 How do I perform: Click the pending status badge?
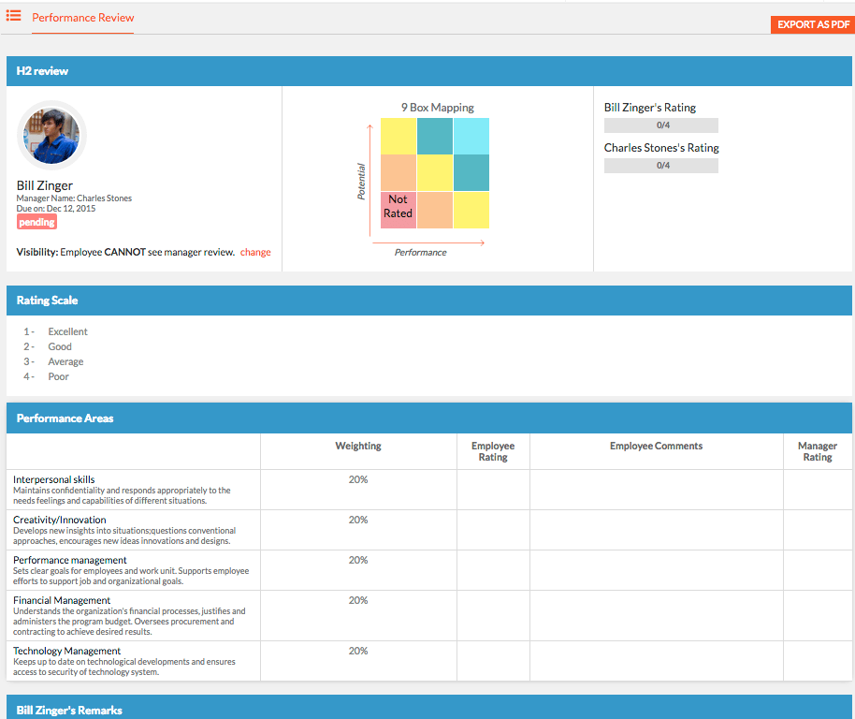click(36, 222)
